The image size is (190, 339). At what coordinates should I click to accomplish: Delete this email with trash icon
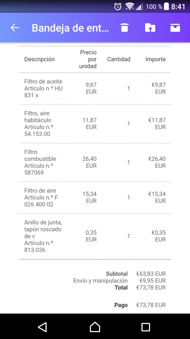tap(125, 28)
